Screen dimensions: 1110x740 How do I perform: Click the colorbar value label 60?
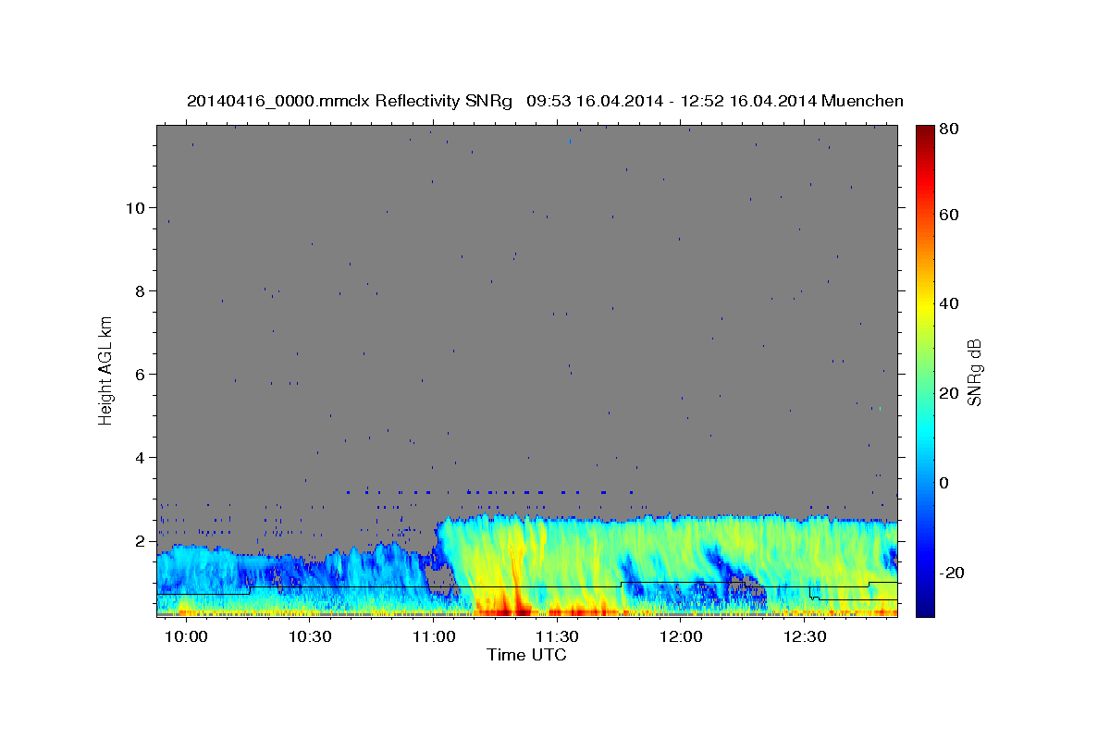(950, 215)
